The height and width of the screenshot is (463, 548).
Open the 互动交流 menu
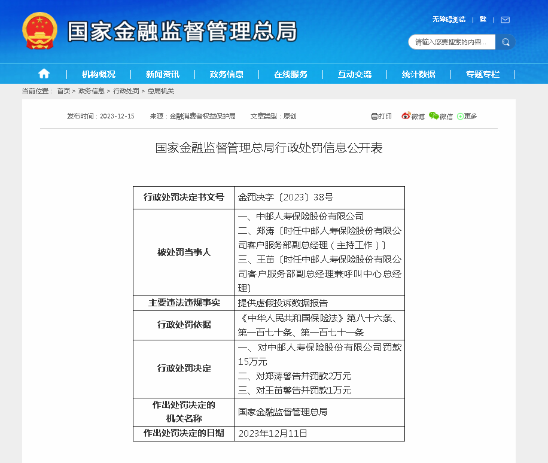355,74
